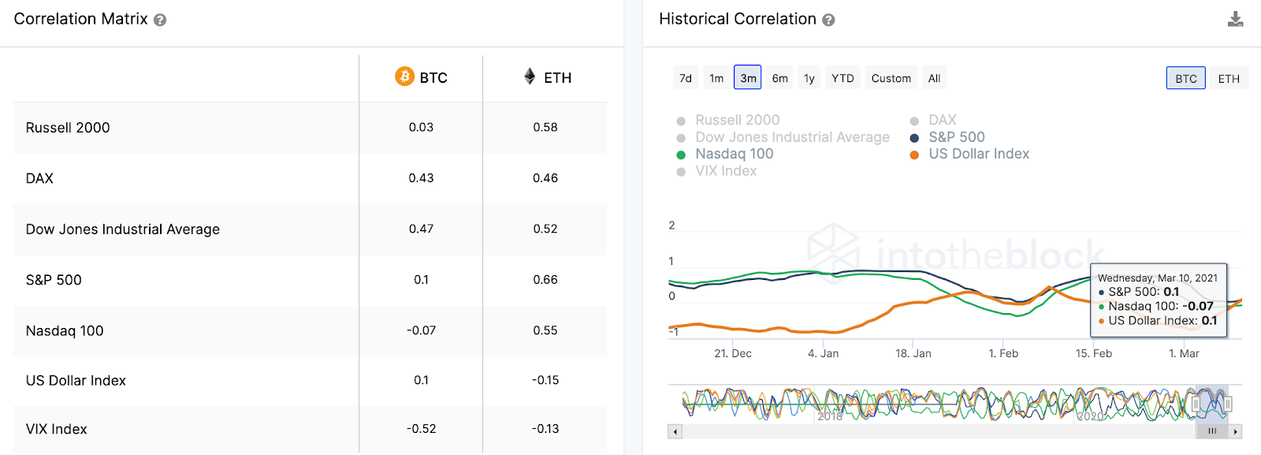Viewport: 1261px width, 455px height.
Task: Click Dow Jones ETH value 0.52
Action: click(545, 229)
